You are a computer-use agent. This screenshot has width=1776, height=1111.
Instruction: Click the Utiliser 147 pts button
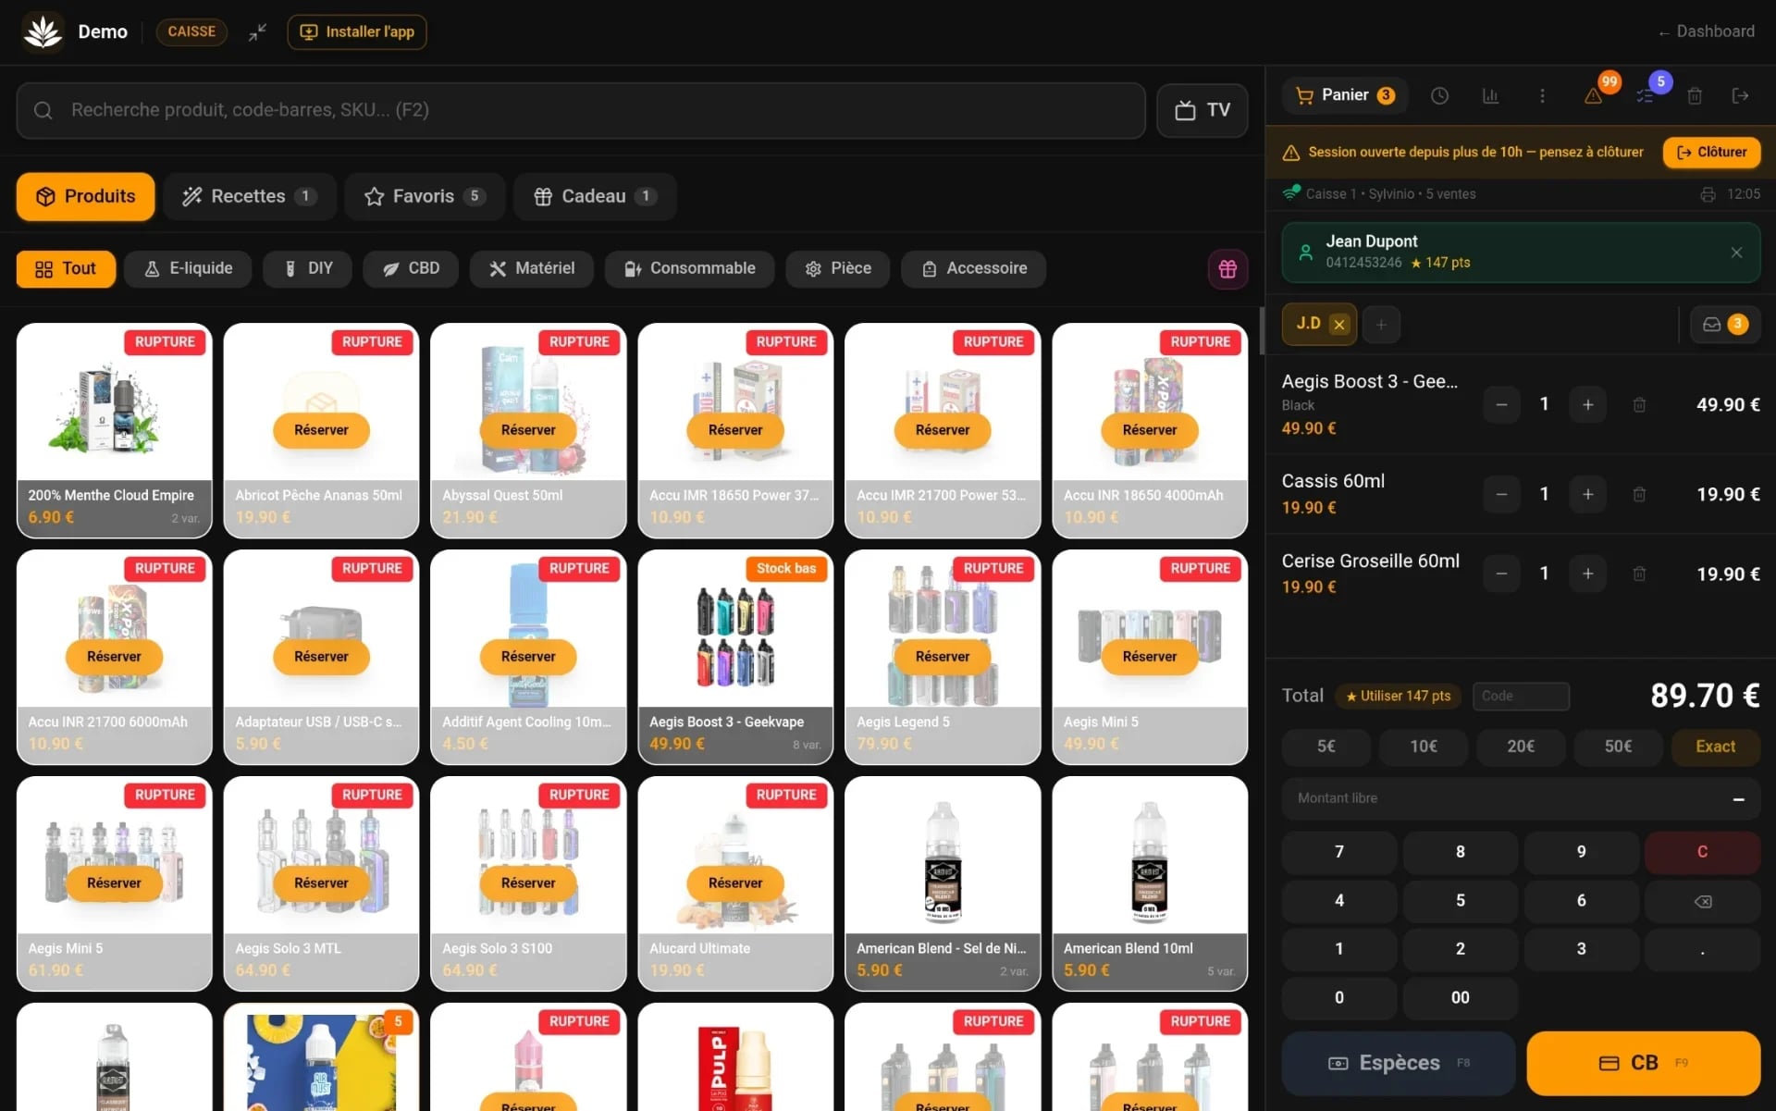(1398, 696)
